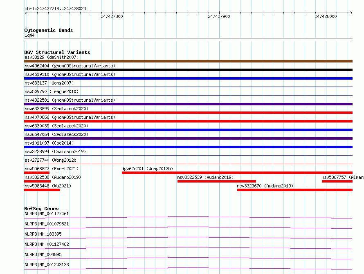Click the DGV Structural Variants track heading

[57, 52]
